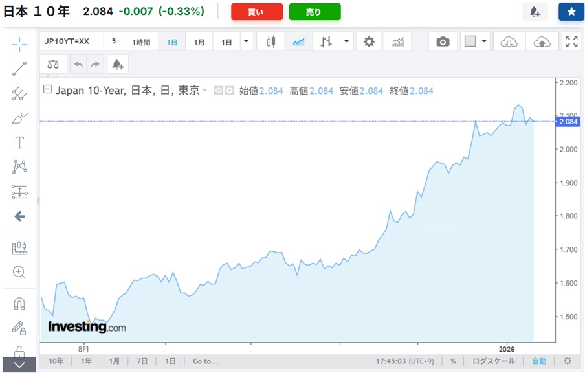Take a chart snapshot with the camera icon
Image resolution: width=585 pixels, height=373 pixels.
(x=443, y=42)
